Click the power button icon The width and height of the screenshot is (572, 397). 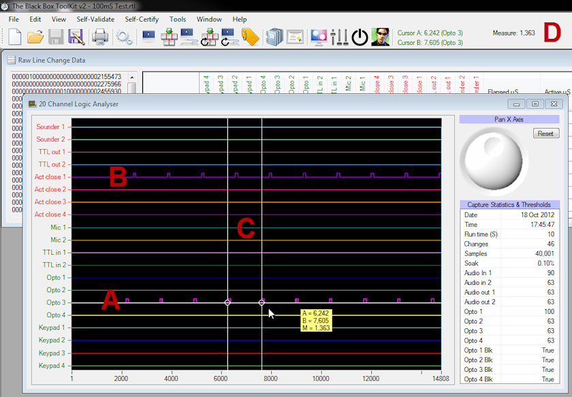pos(360,37)
